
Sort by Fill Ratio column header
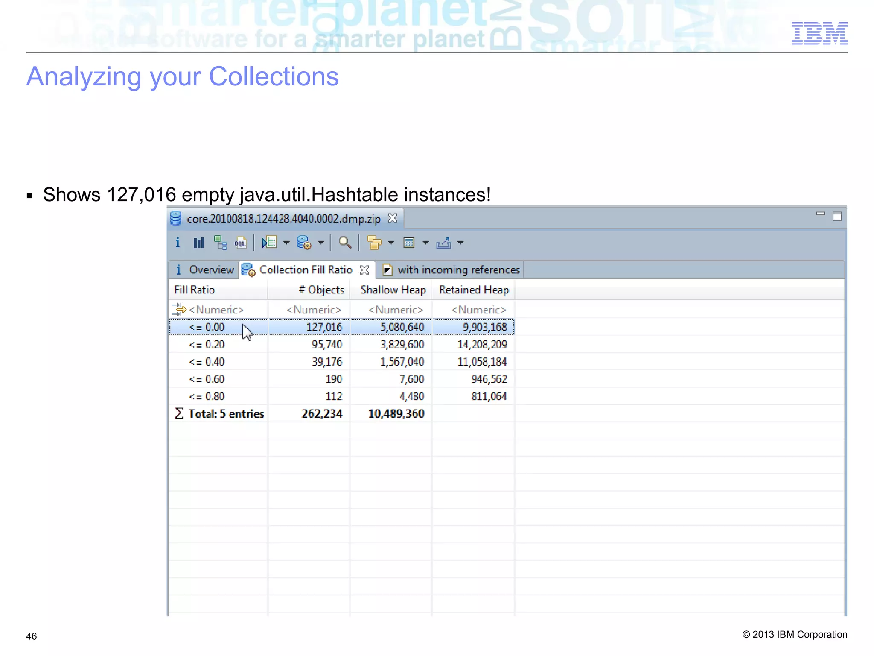pos(218,290)
